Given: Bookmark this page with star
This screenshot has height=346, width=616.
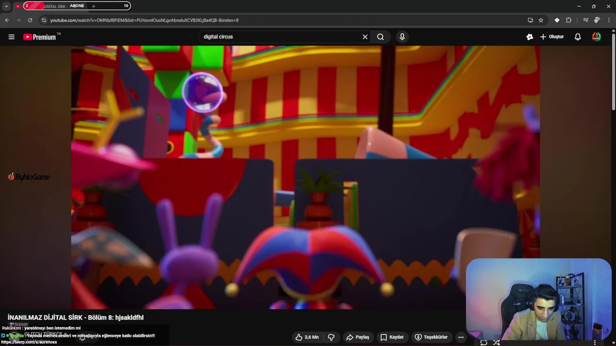Looking at the screenshot, I should click(541, 20).
